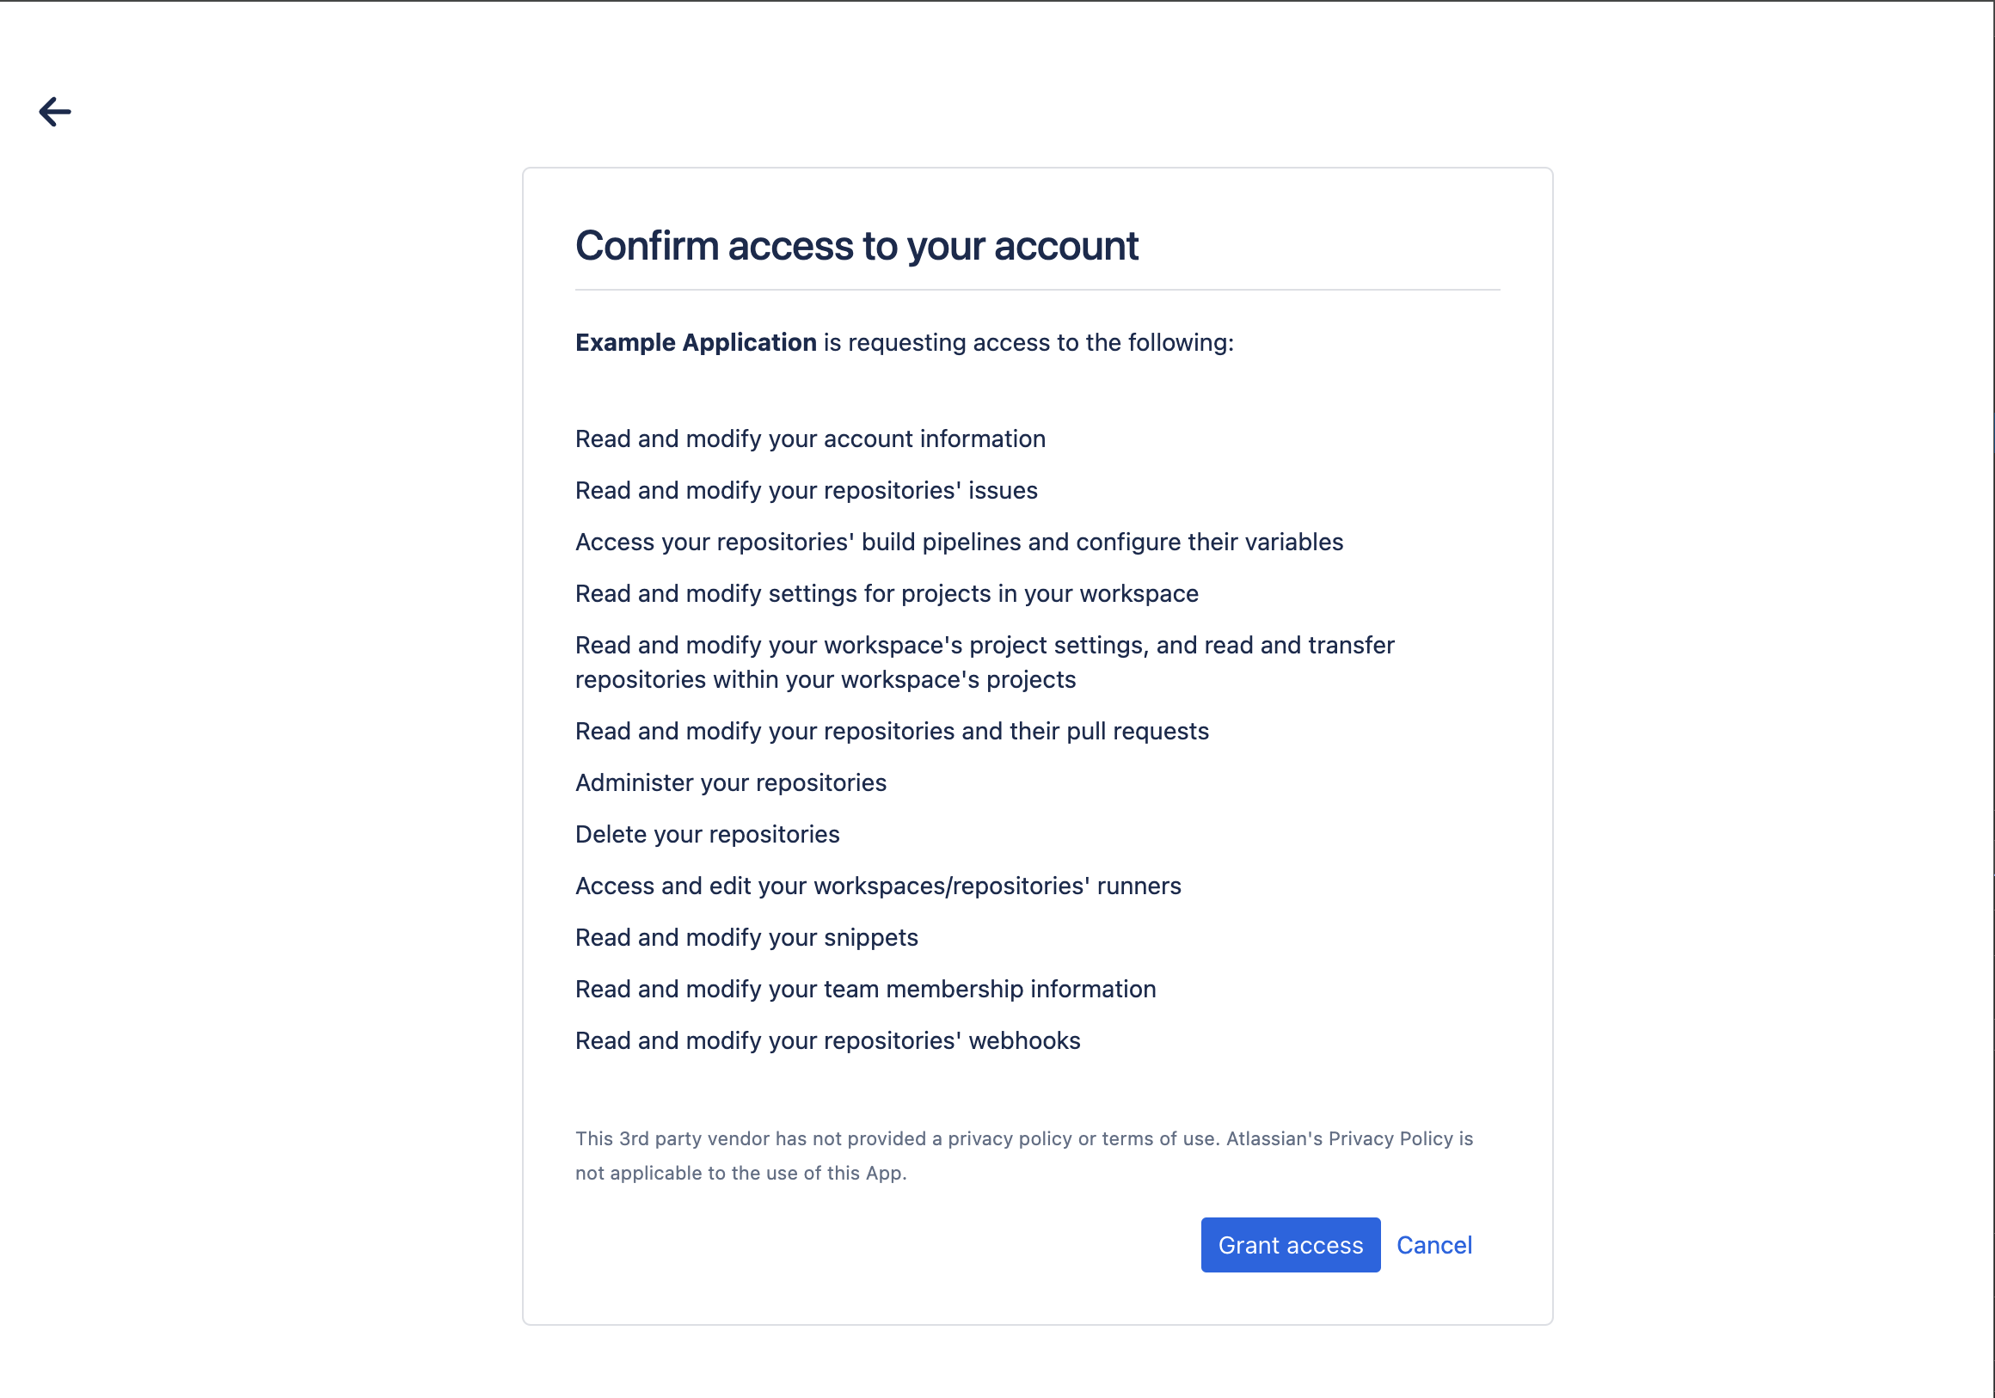Click the workspaces/repositories' runners permission line
The width and height of the screenshot is (1995, 1398).
click(x=878, y=886)
